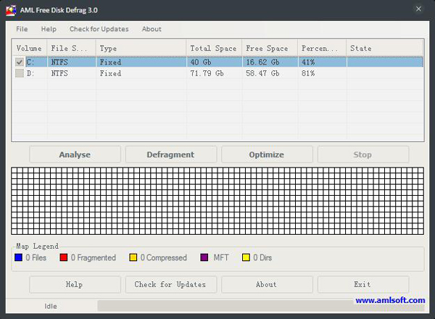Click the "58.47 Gb" free space cell
The width and height of the screenshot is (435, 319).
click(262, 73)
